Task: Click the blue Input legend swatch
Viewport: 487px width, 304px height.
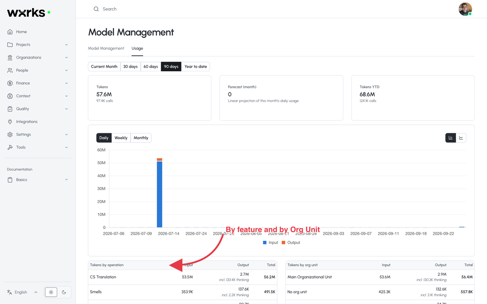Action: click(265, 242)
